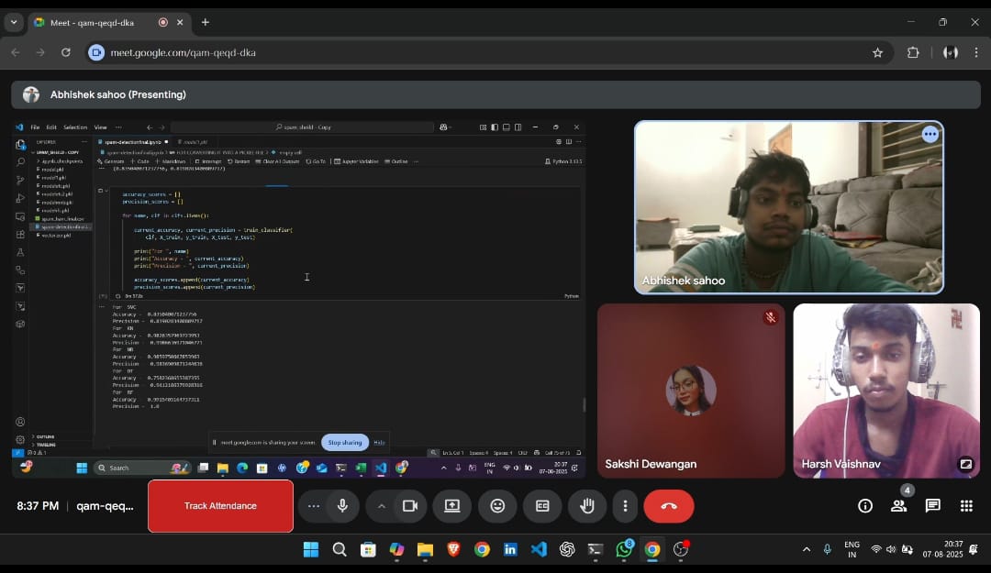Open WhatsApp from the Windows taskbar
This screenshot has height=573, width=991.
(x=624, y=549)
